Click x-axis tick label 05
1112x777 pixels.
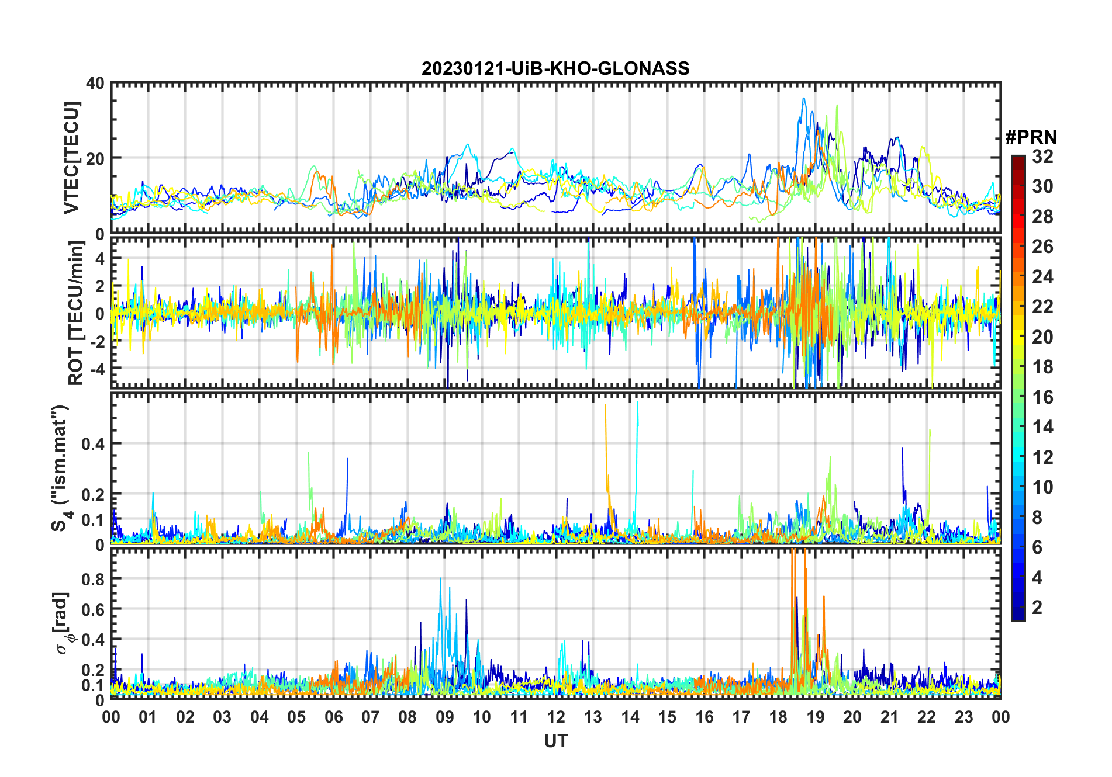pos(296,717)
